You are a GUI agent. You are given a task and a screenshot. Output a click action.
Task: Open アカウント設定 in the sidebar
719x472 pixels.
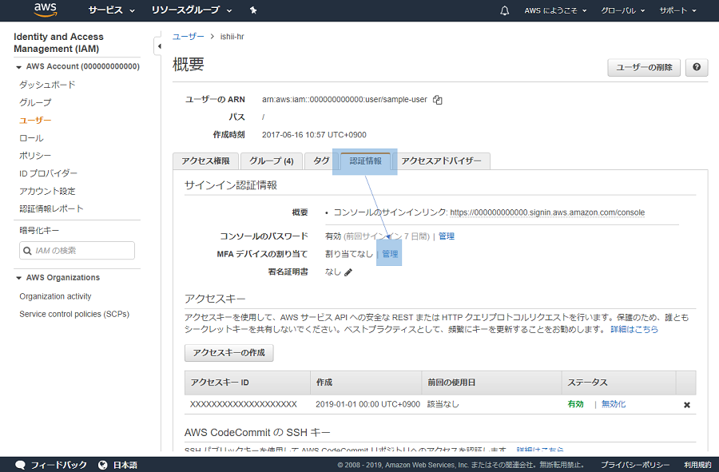point(47,191)
